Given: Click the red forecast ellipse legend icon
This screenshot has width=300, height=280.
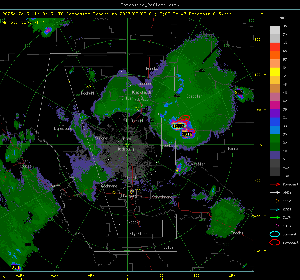Looking at the screenshot, I should pyautogui.click(x=275, y=242).
